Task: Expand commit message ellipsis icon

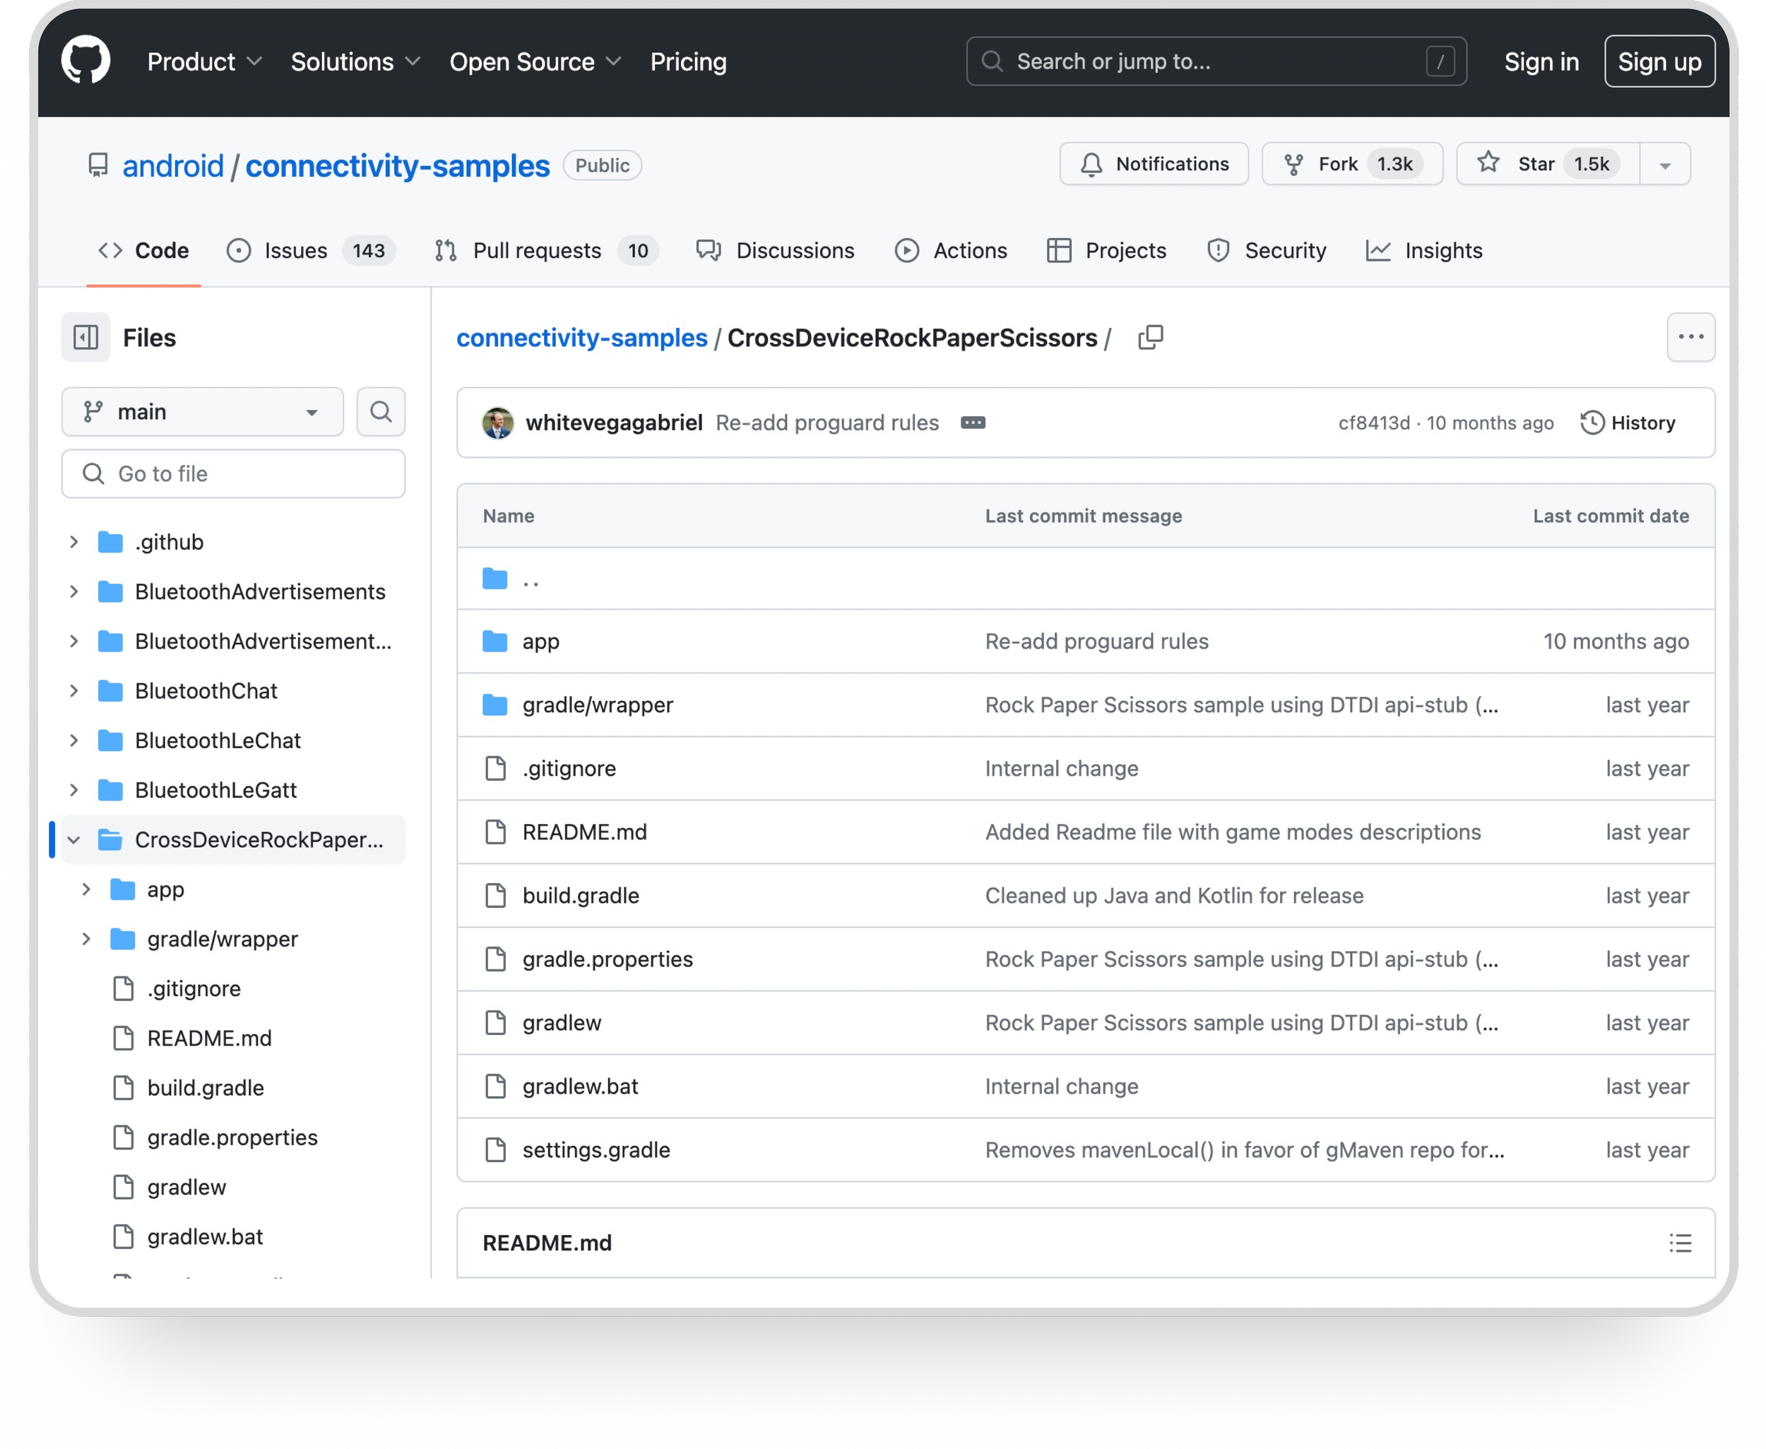Action: 972,423
